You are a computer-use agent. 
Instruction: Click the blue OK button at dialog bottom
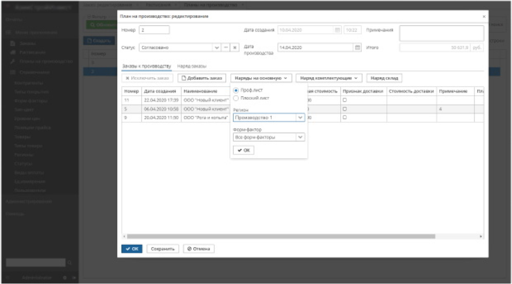click(132, 249)
